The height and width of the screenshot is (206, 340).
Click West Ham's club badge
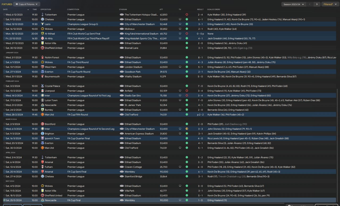(x=42, y=67)
